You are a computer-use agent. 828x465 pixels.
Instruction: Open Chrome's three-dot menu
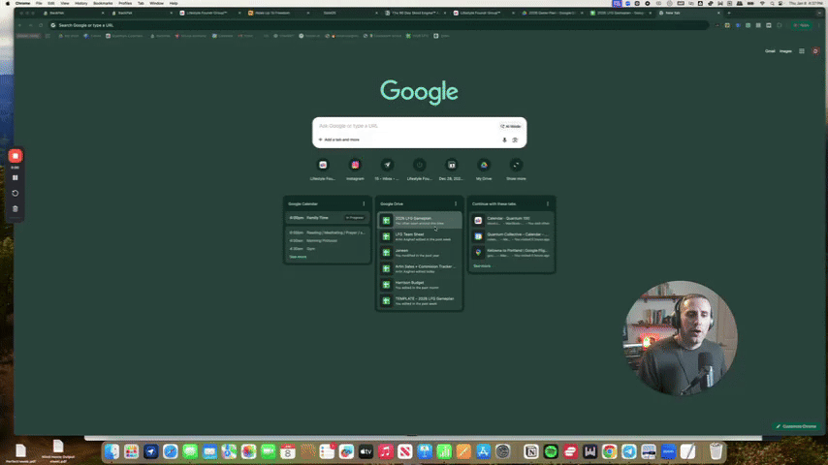tap(819, 25)
